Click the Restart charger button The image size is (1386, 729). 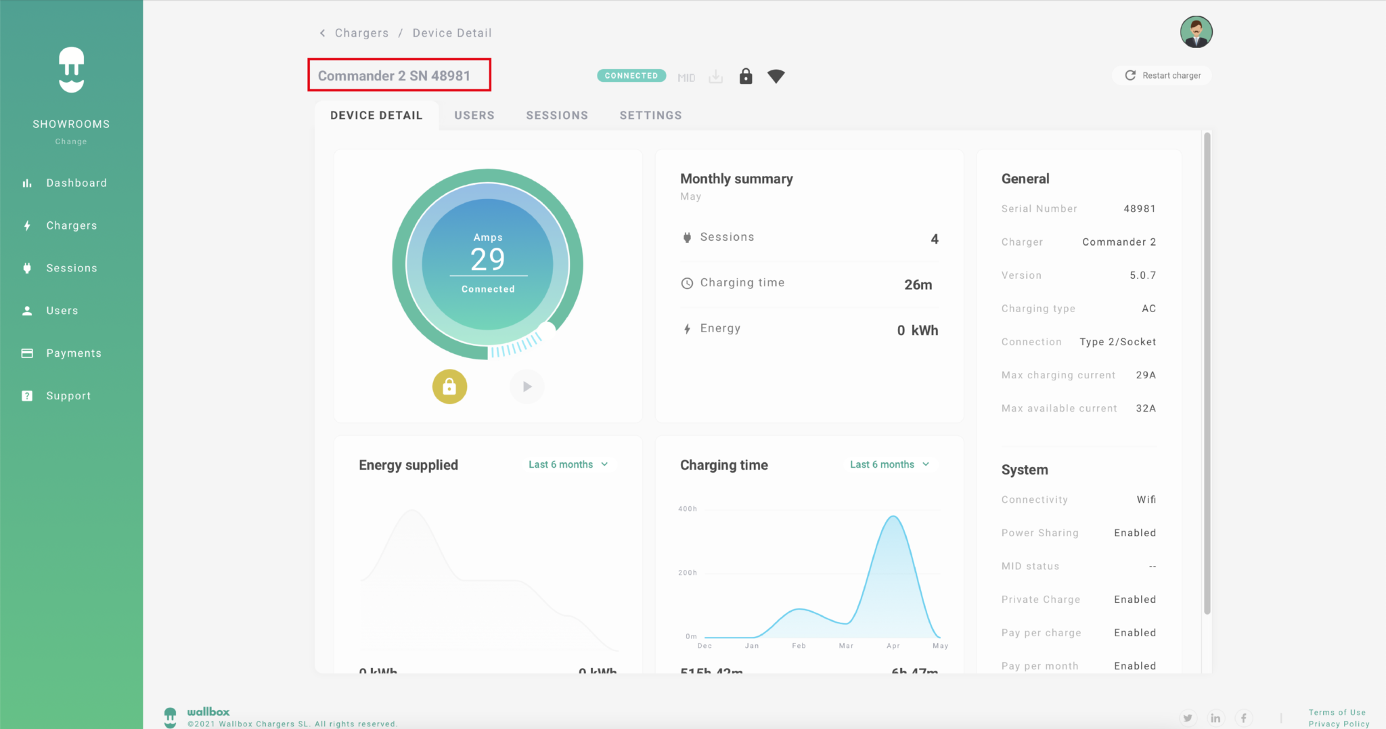pos(1163,76)
